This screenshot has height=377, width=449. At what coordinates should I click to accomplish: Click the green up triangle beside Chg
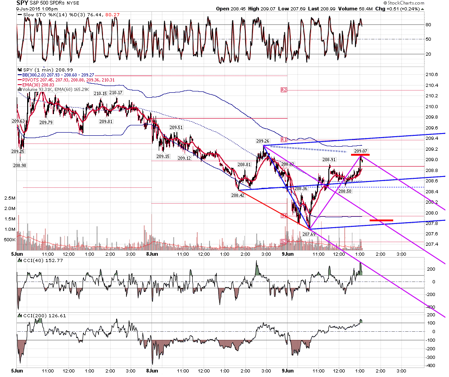[x=423, y=9]
